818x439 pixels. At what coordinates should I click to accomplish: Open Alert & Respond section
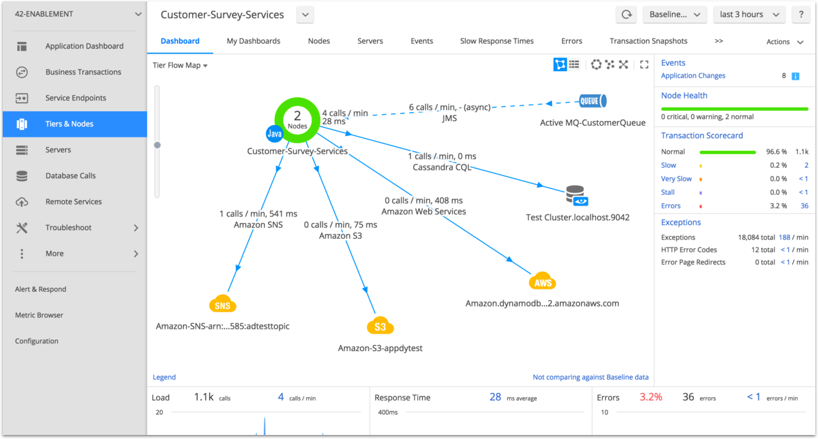tap(41, 289)
